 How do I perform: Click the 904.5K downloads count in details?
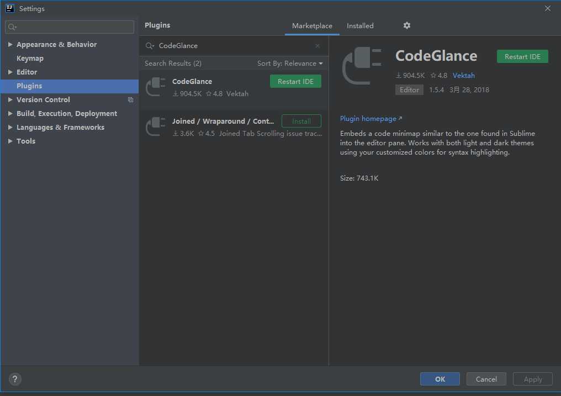(x=410, y=76)
